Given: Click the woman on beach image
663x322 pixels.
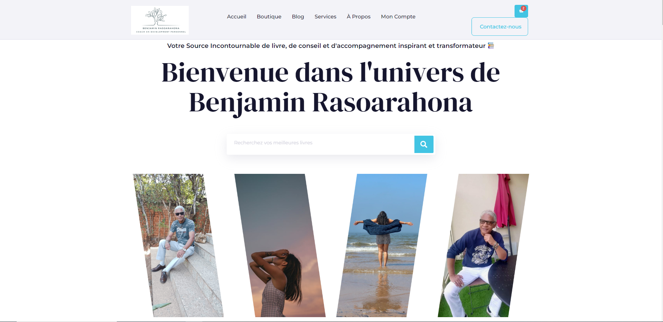Looking at the screenshot, I should pos(382,245).
